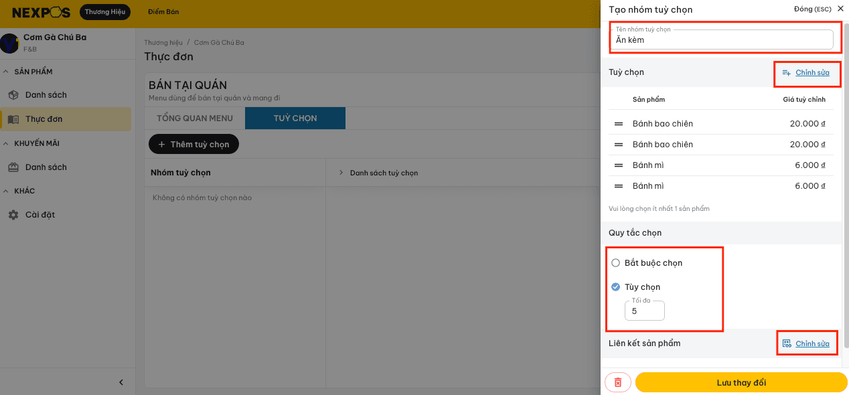Screen dimensions: 849x395
Task: Click the Giá tuỳ chỉnh column header
Action: tap(804, 99)
